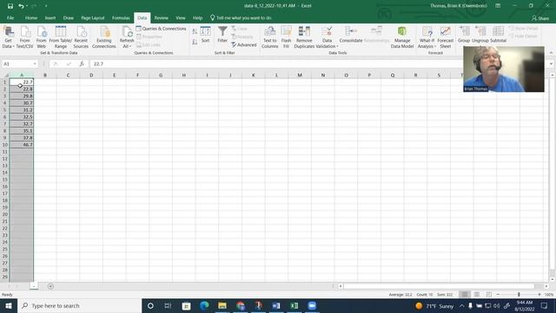Adjust the zoom slider handle
This screenshot has height=313, width=556.
tap(519, 295)
